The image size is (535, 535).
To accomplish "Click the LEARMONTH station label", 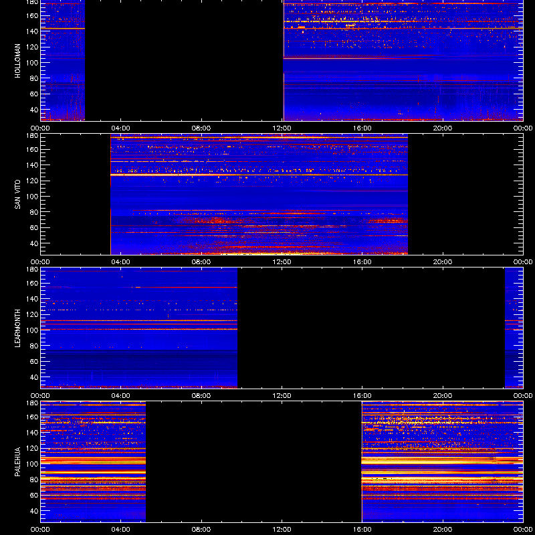I will pyautogui.click(x=18, y=328).
